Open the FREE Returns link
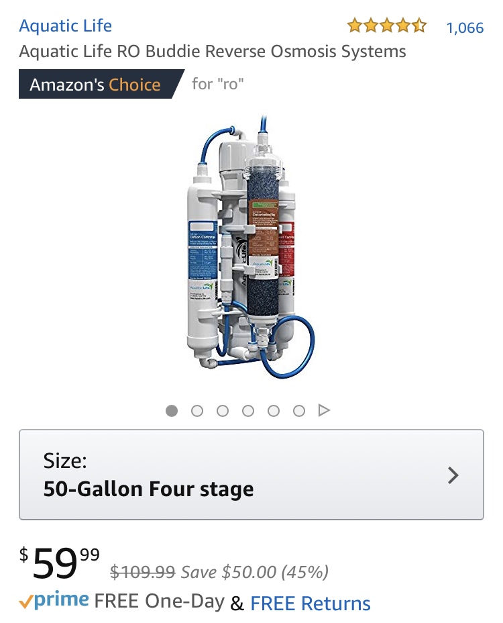The image size is (503, 623). 310,603
